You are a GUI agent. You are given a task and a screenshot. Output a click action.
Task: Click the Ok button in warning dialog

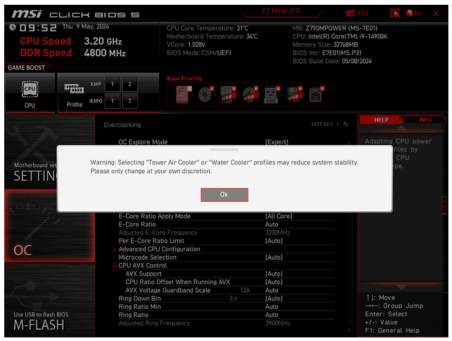point(225,194)
